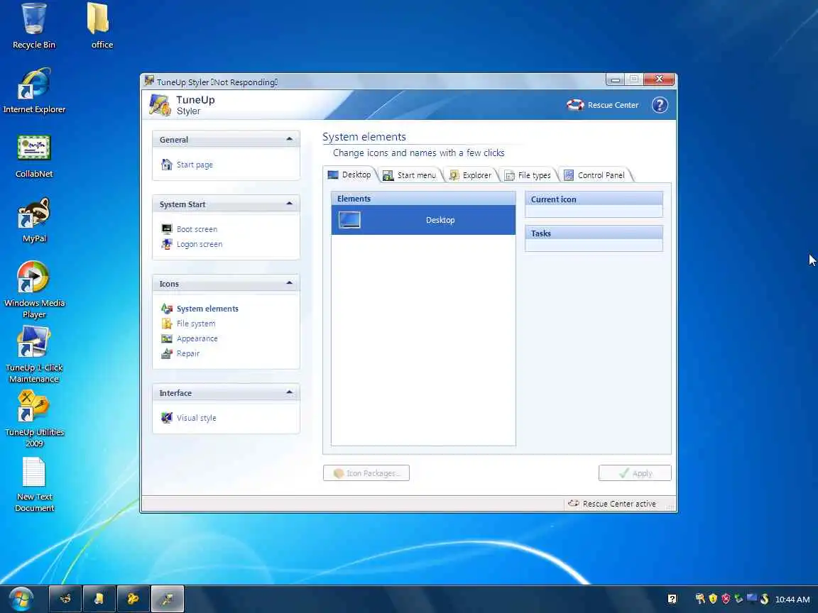Image resolution: width=818 pixels, height=613 pixels.
Task: Click the yellow shield tray icon
Action: click(713, 598)
